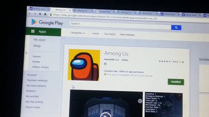Stop the page from loading
The width and height of the screenshot is (209, 117).
tap(40, 14)
